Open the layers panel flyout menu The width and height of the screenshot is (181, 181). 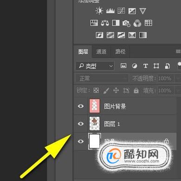point(178,51)
